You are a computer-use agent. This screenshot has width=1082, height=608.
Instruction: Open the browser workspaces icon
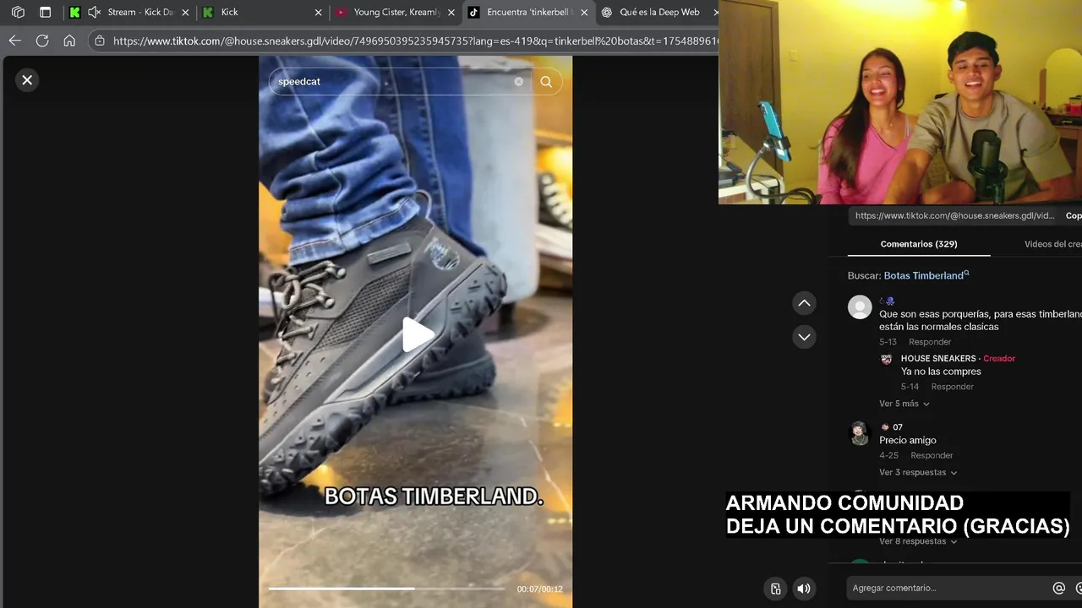(x=18, y=13)
